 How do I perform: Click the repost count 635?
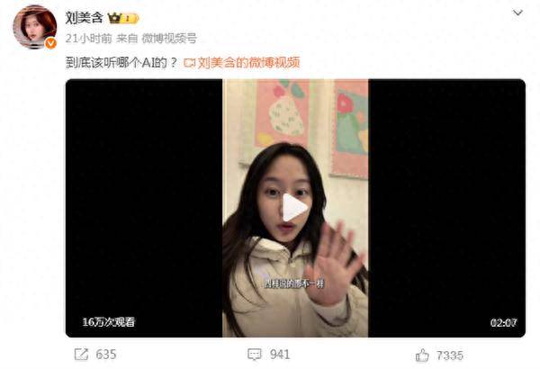106,355
